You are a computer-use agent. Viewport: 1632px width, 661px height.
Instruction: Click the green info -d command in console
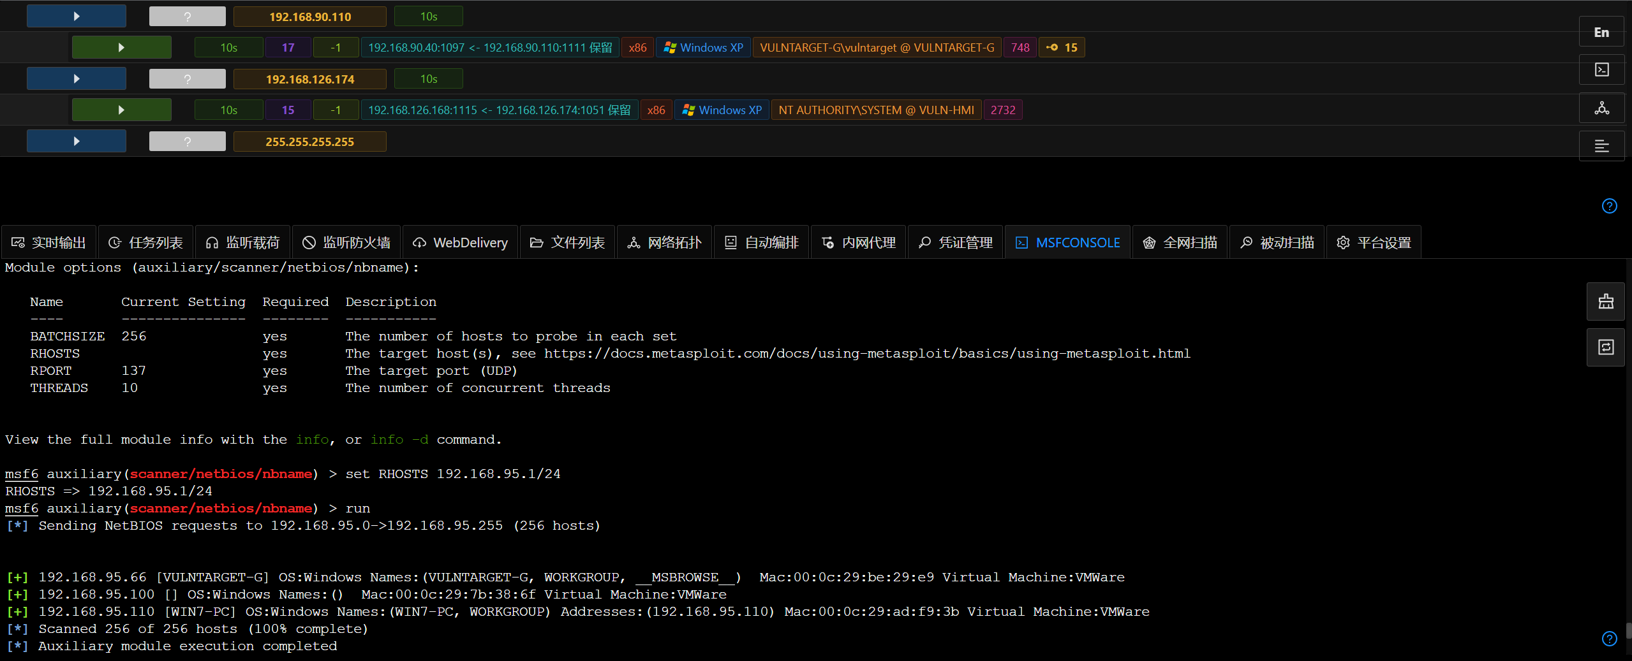(399, 439)
